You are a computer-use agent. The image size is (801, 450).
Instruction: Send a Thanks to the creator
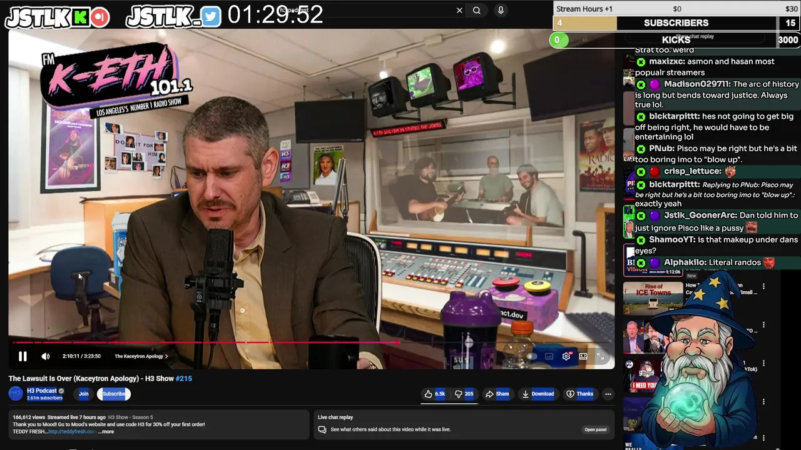[x=580, y=394]
